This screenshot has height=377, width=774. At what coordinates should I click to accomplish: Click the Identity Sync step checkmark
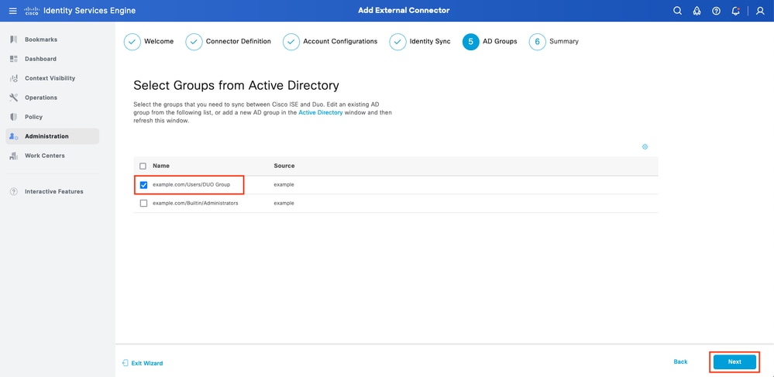point(398,42)
